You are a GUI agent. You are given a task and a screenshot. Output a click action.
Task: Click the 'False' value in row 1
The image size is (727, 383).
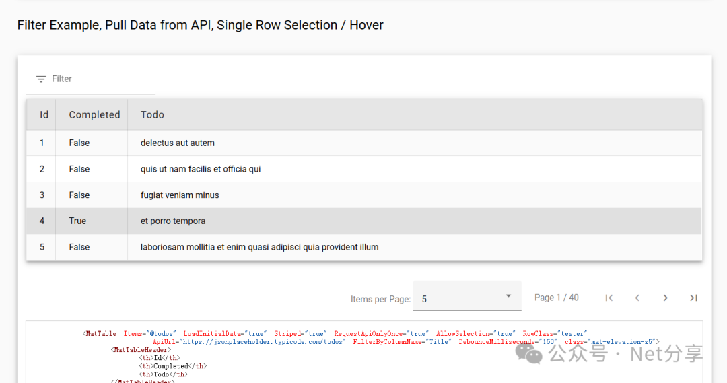pyautogui.click(x=79, y=143)
